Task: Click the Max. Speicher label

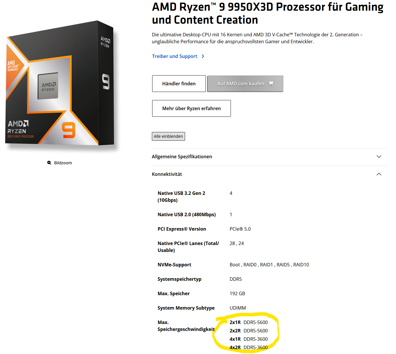Action: (174, 293)
